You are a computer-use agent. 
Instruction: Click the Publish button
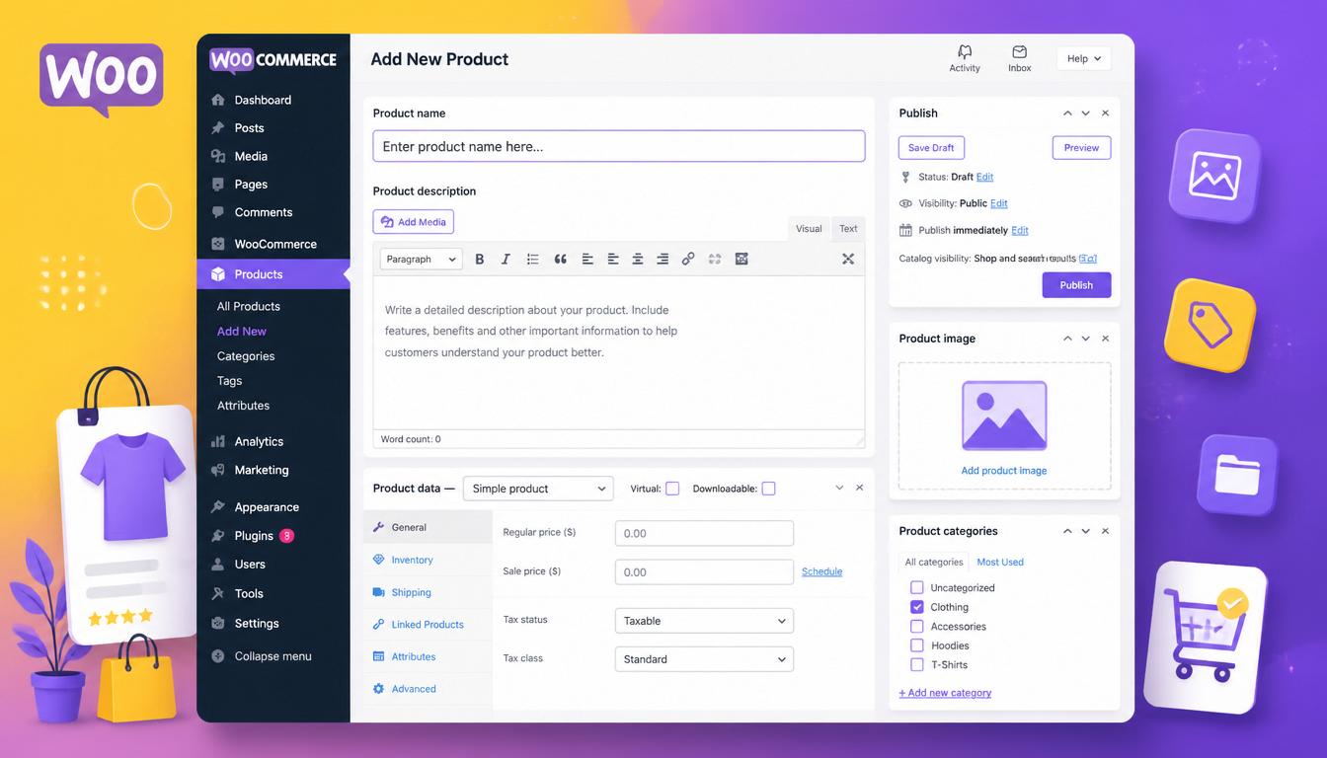point(1076,285)
